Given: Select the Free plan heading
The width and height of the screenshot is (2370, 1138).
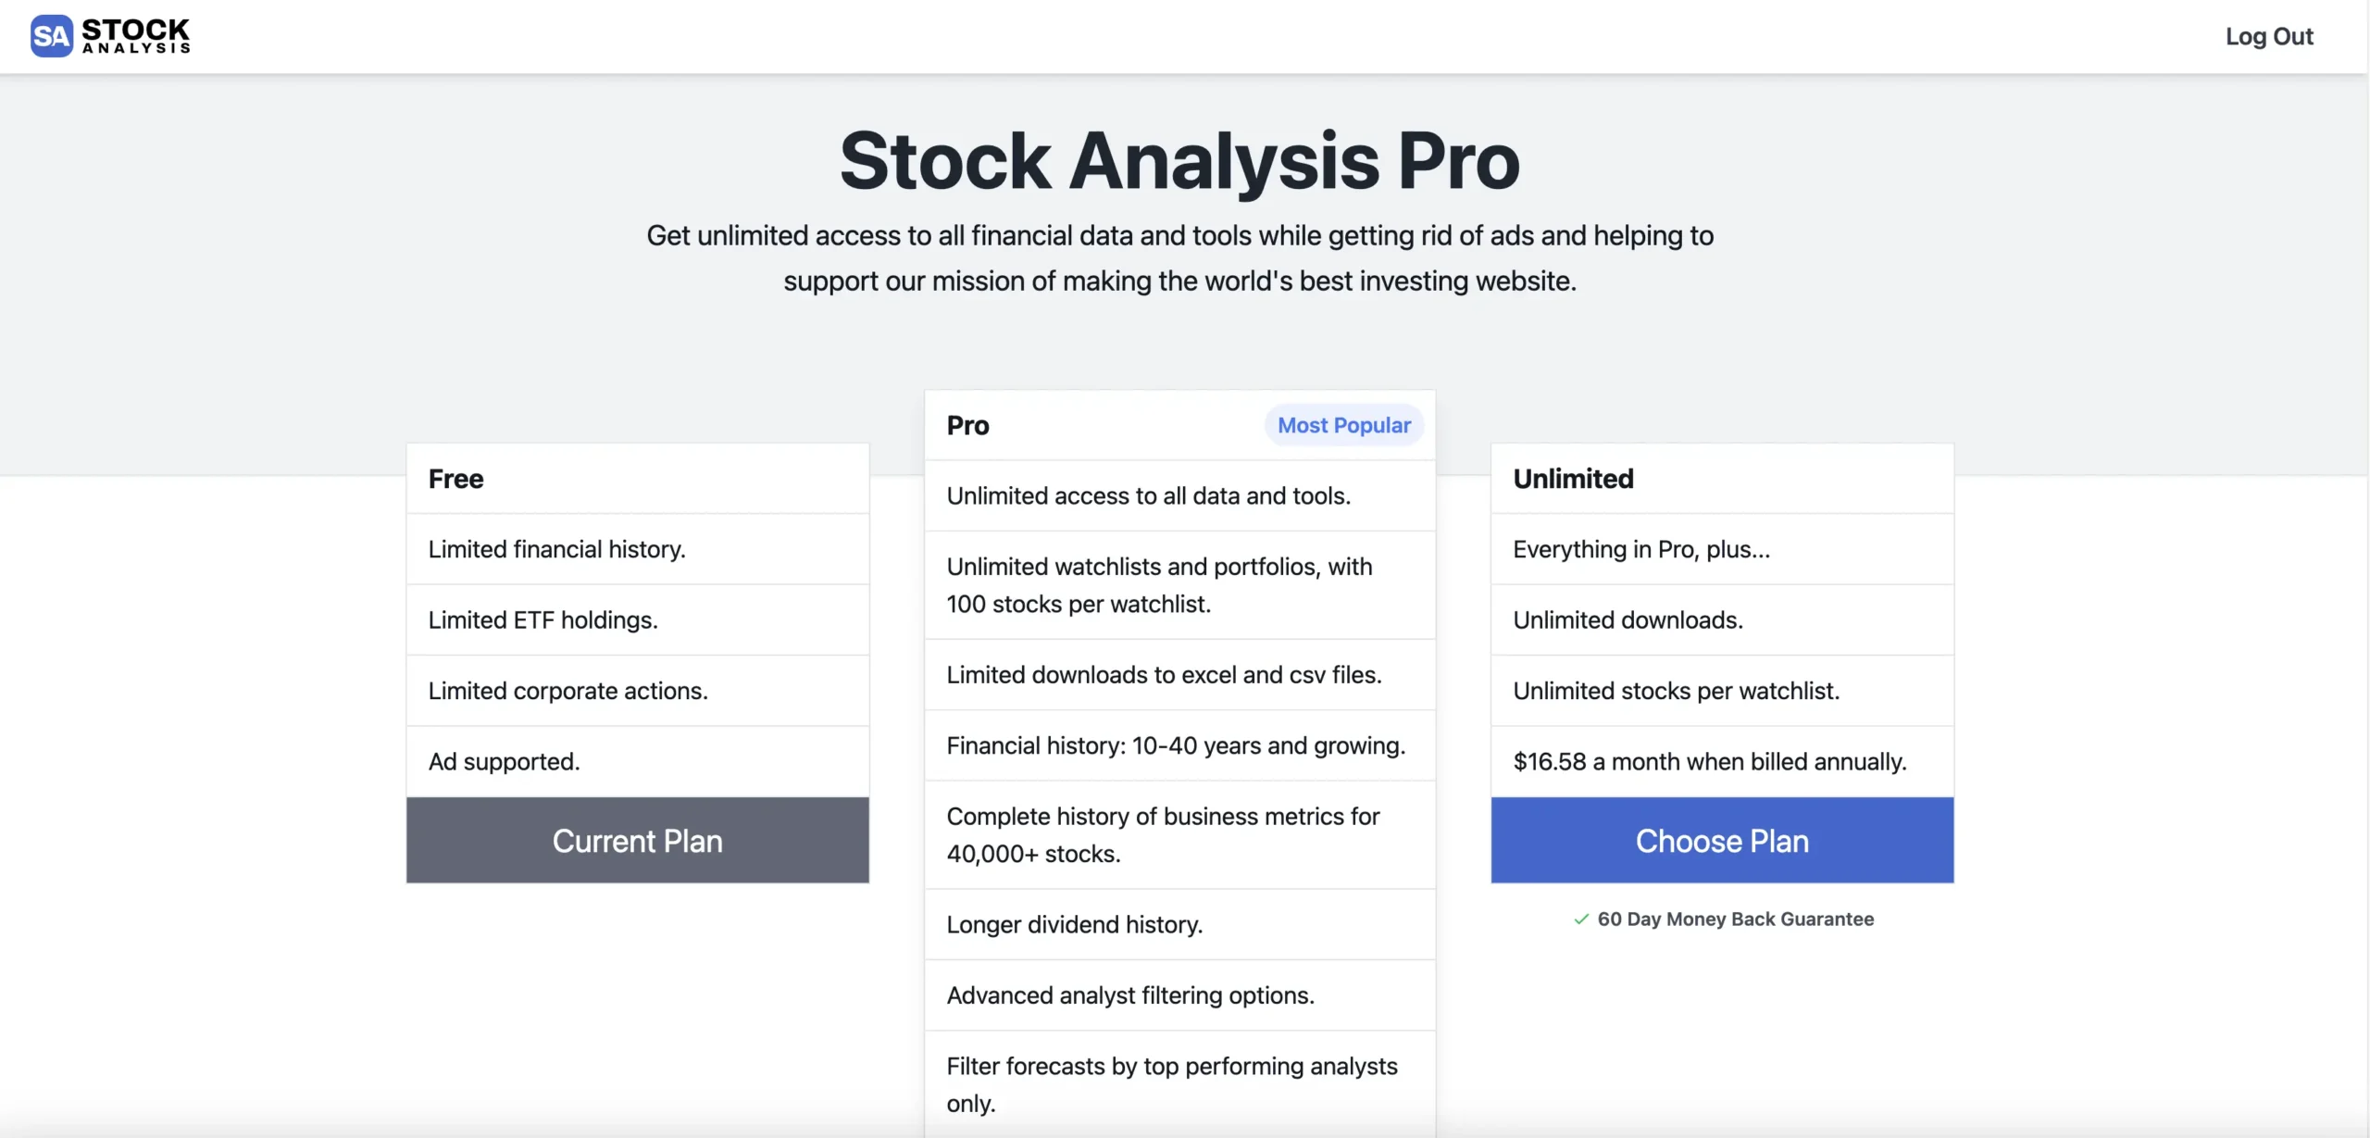Looking at the screenshot, I should click(x=455, y=479).
